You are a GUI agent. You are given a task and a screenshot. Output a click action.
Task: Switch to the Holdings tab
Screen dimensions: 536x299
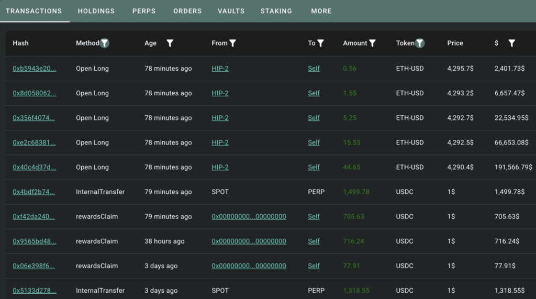pos(96,11)
